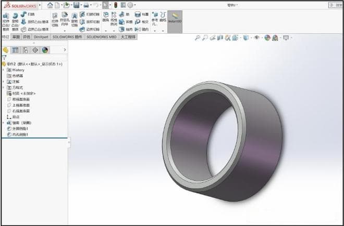Open the Fillet dropdown arrow
The image size is (344, 226).
tap(106, 31)
